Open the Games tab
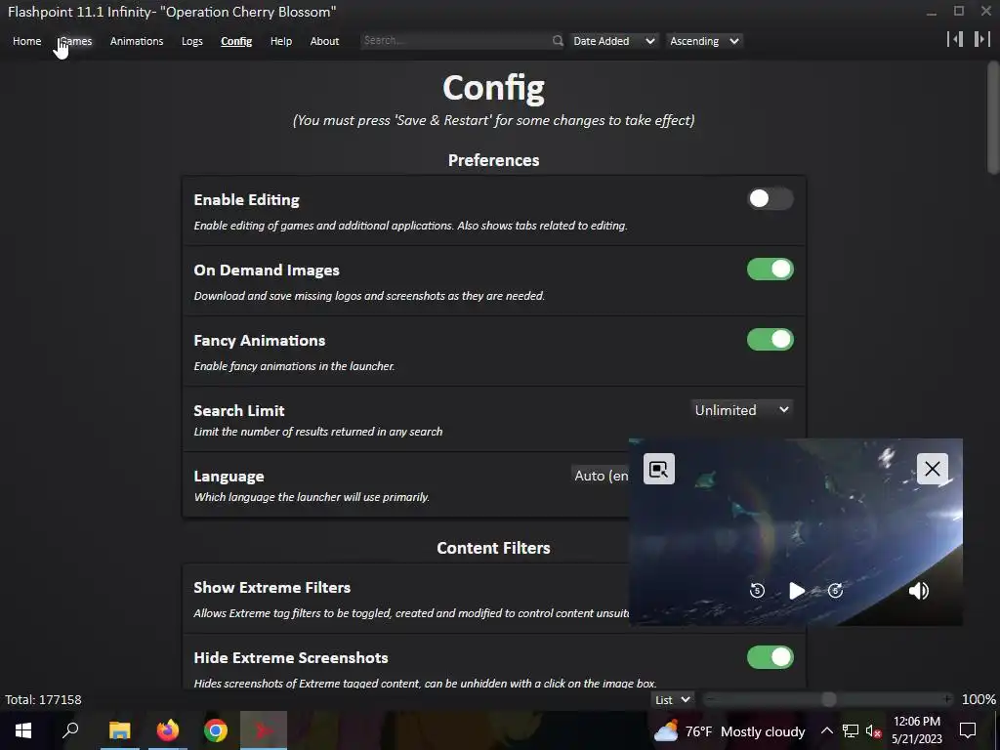 (76, 41)
